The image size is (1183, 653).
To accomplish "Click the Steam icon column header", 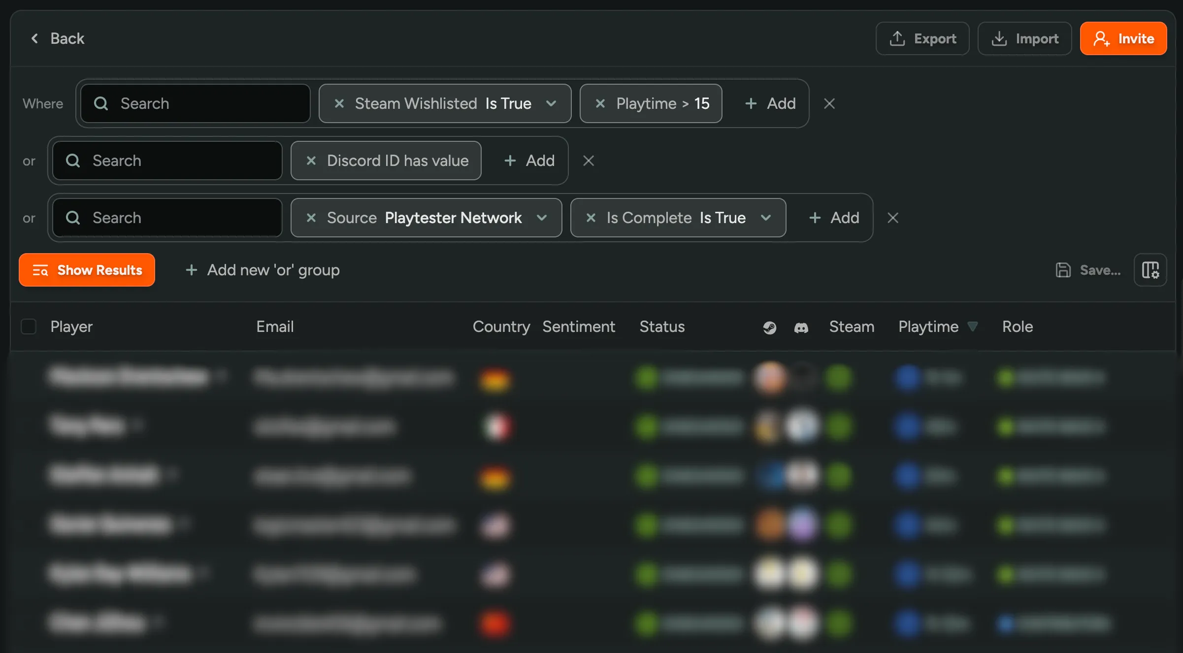I will (x=770, y=327).
